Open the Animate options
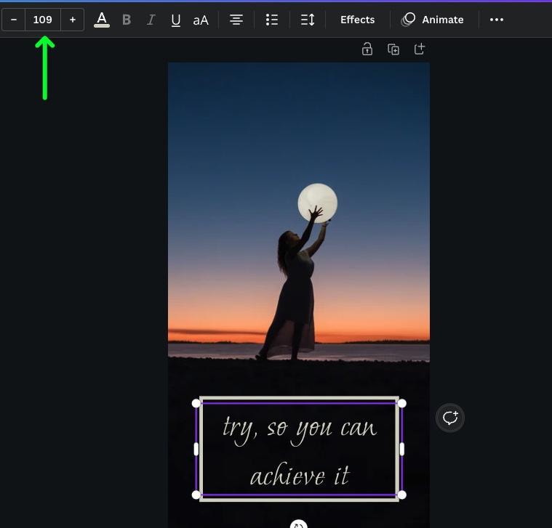552x528 pixels. coord(433,20)
